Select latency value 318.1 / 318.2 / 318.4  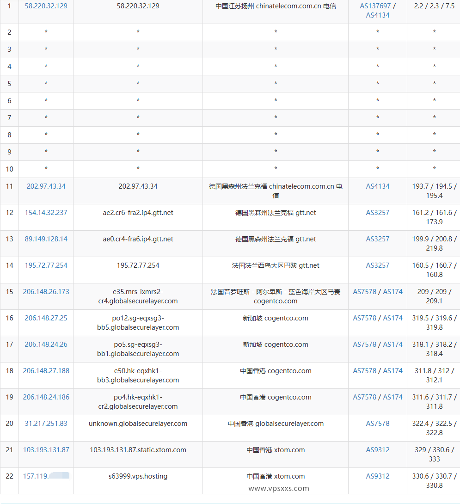pos(434,349)
